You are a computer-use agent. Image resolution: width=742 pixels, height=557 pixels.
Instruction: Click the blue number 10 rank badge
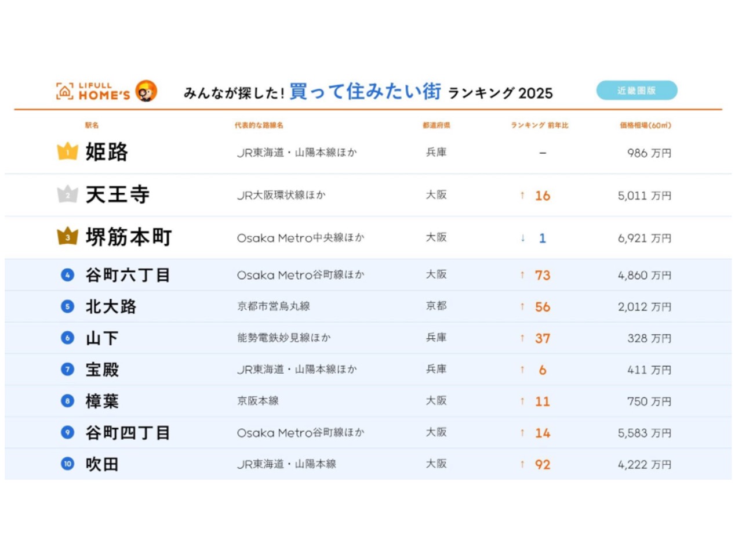pyautogui.click(x=68, y=464)
